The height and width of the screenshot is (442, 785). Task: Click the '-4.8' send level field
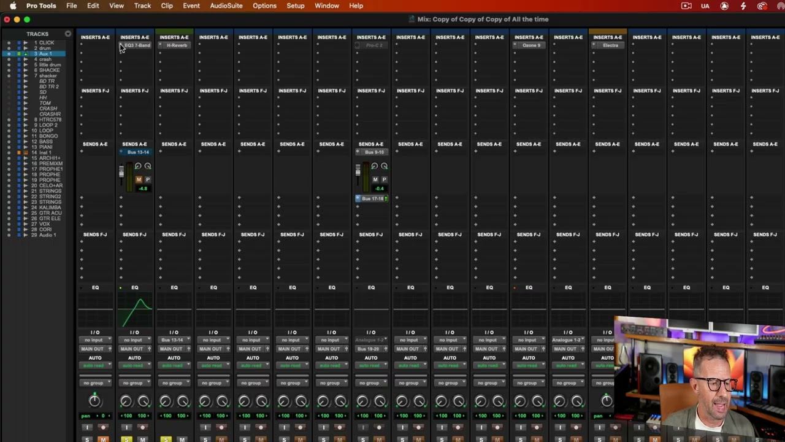[143, 188]
